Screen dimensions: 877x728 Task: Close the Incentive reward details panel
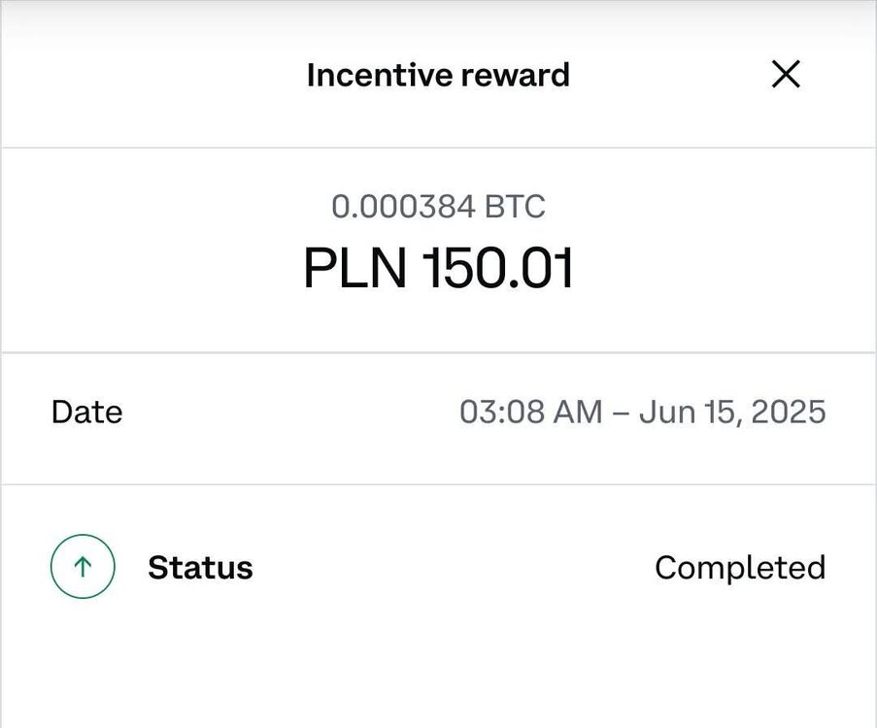786,75
